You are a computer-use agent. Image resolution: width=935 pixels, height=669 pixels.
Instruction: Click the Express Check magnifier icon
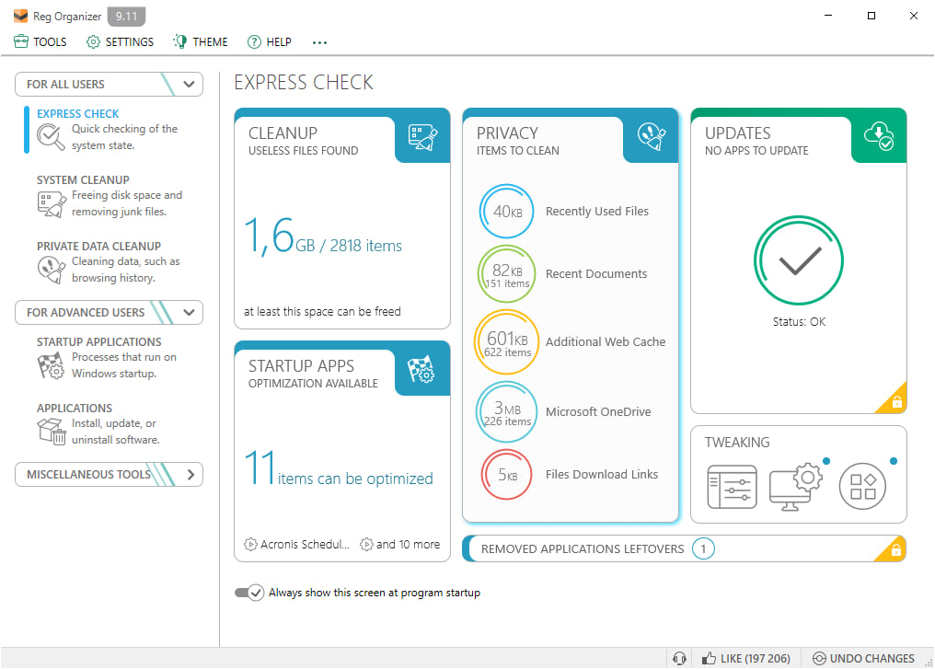(51, 137)
